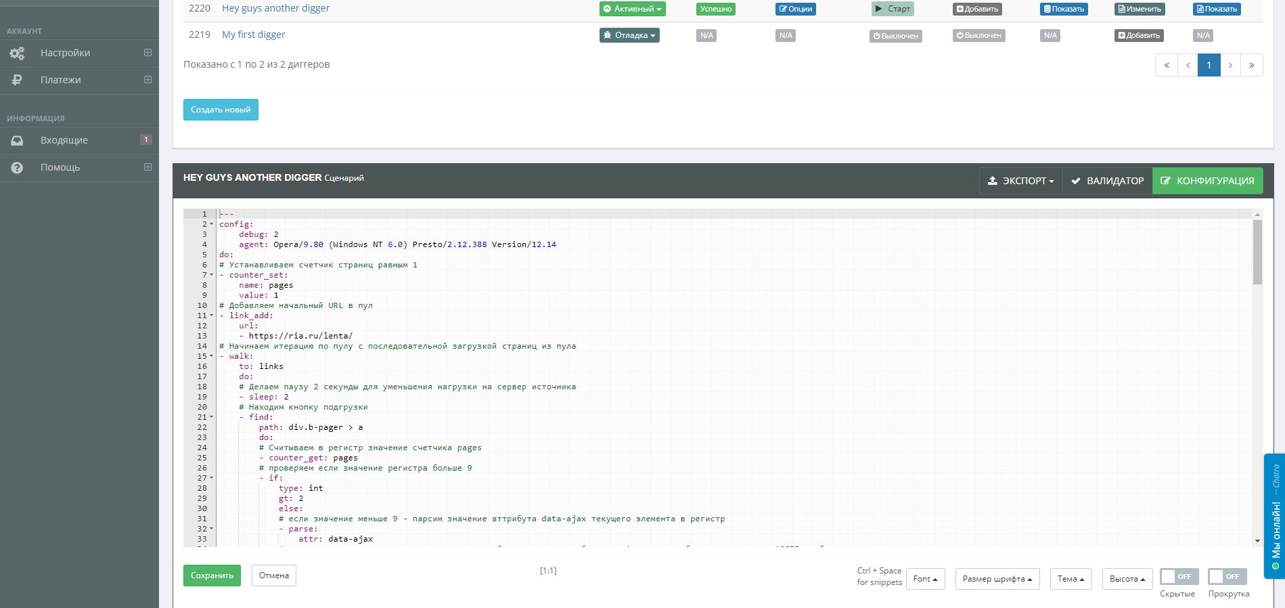Go to the next page with ›

[1230, 65]
